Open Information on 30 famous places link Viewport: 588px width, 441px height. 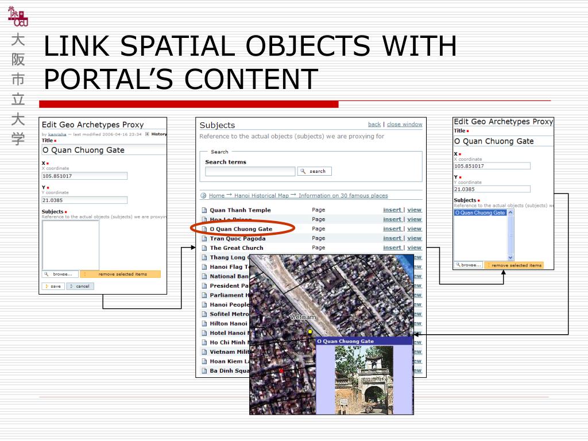point(343,195)
